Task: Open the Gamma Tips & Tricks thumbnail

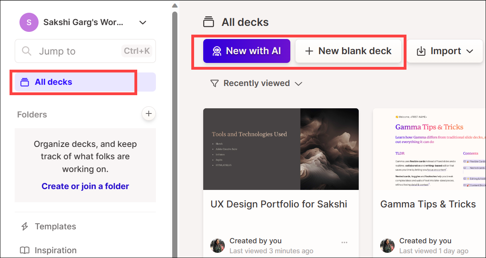Action: tap(430, 149)
